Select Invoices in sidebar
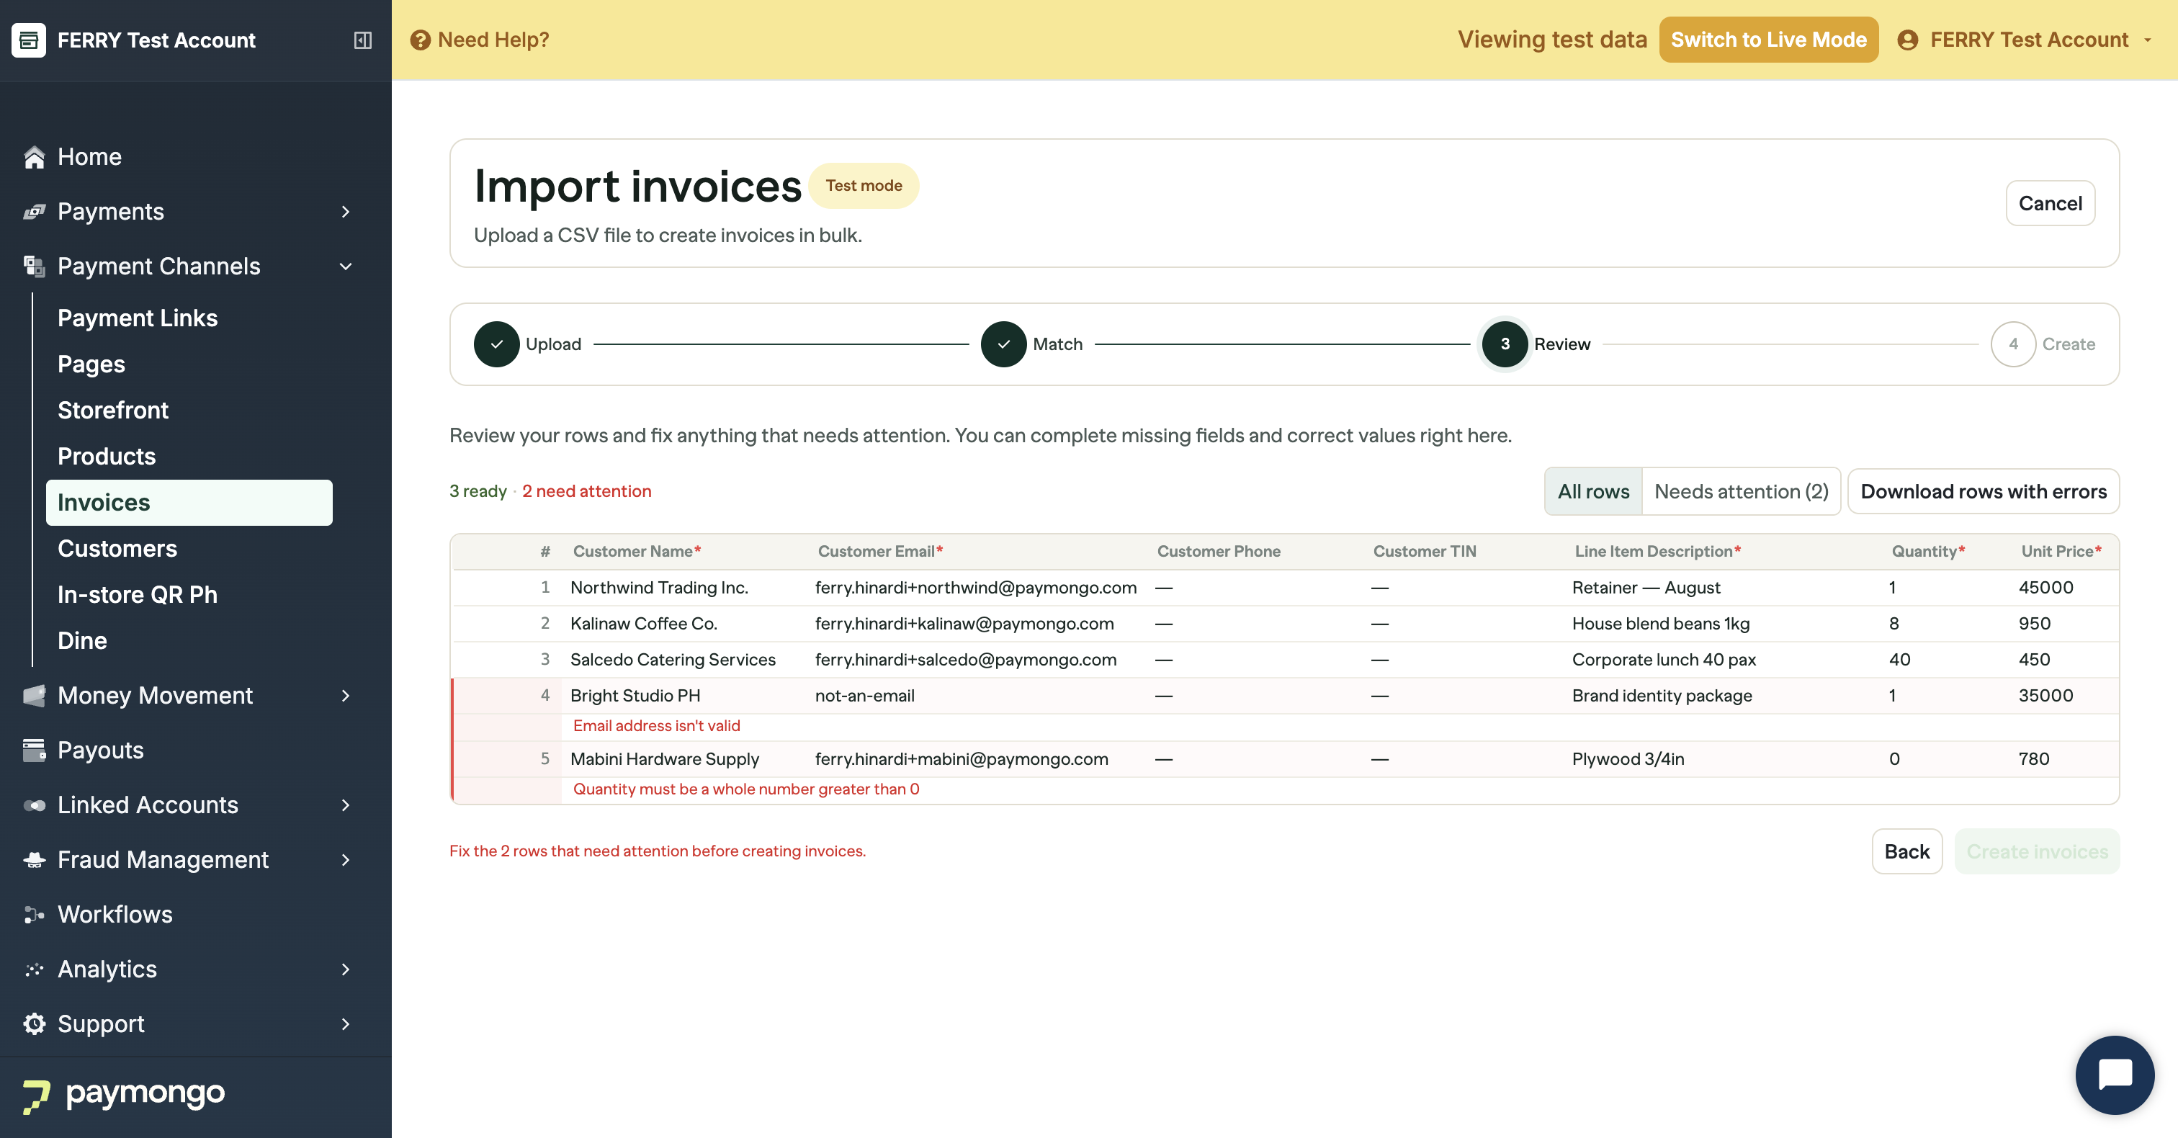The width and height of the screenshot is (2178, 1138). [189, 502]
